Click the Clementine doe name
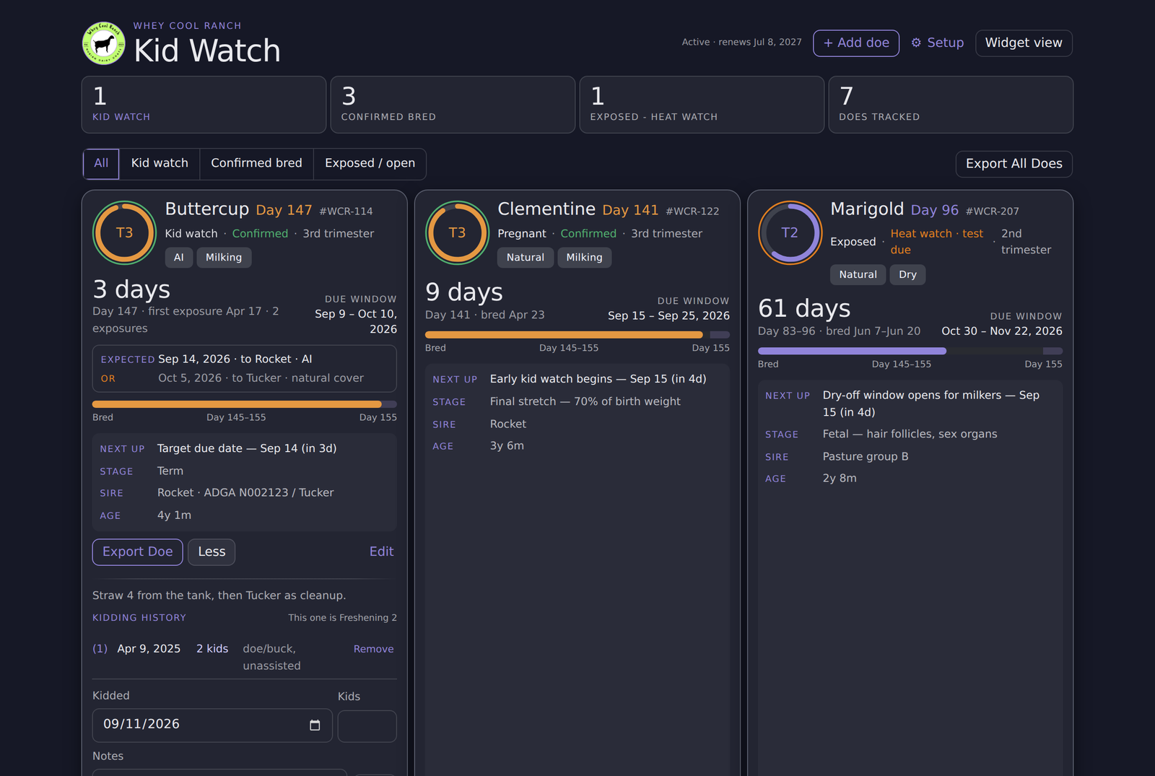This screenshot has width=1155, height=776. [x=546, y=209]
